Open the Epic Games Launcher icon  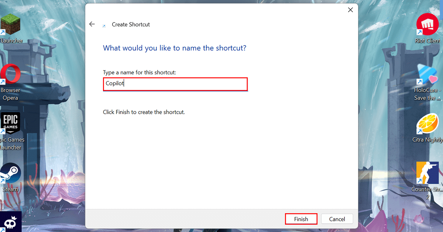coord(10,131)
